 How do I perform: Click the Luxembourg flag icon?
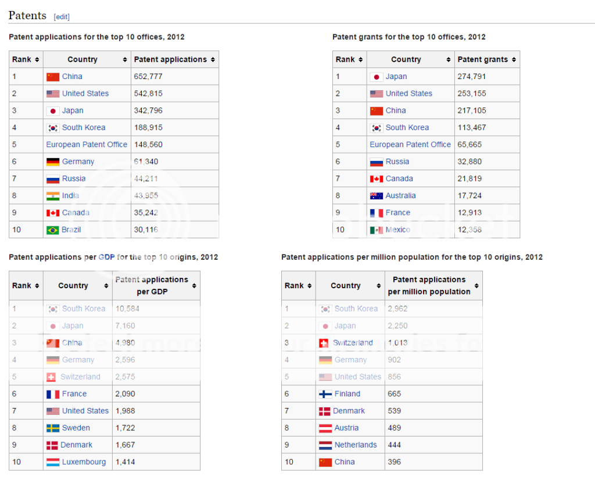(53, 463)
